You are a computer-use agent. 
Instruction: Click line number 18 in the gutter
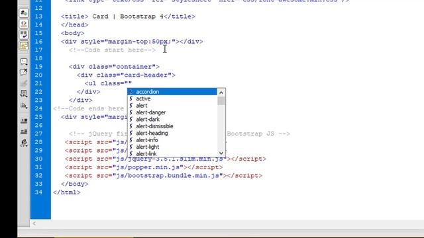click(38, 58)
